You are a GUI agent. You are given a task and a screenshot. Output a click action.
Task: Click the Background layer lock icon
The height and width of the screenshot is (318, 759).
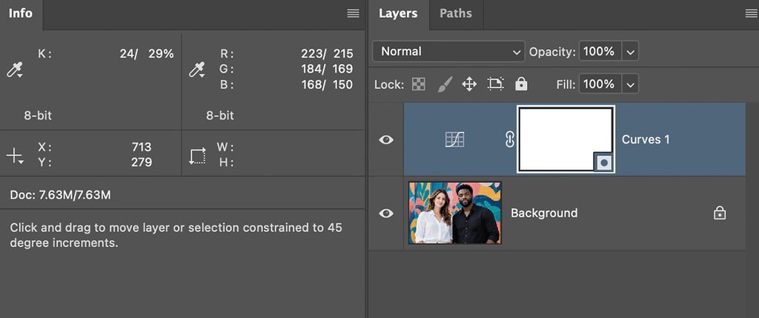pos(720,213)
